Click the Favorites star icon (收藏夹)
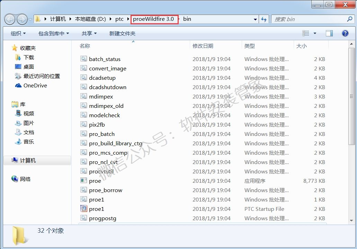The height and width of the screenshot is (249, 357). click(x=15, y=48)
